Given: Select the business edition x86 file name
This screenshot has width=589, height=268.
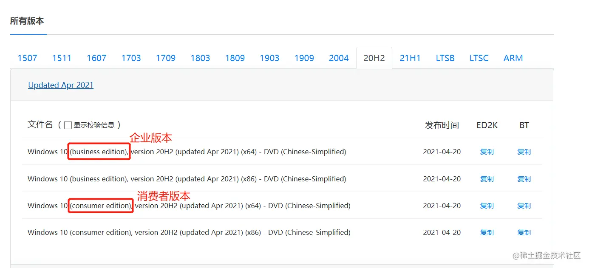Looking at the screenshot, I should point(187,179).
